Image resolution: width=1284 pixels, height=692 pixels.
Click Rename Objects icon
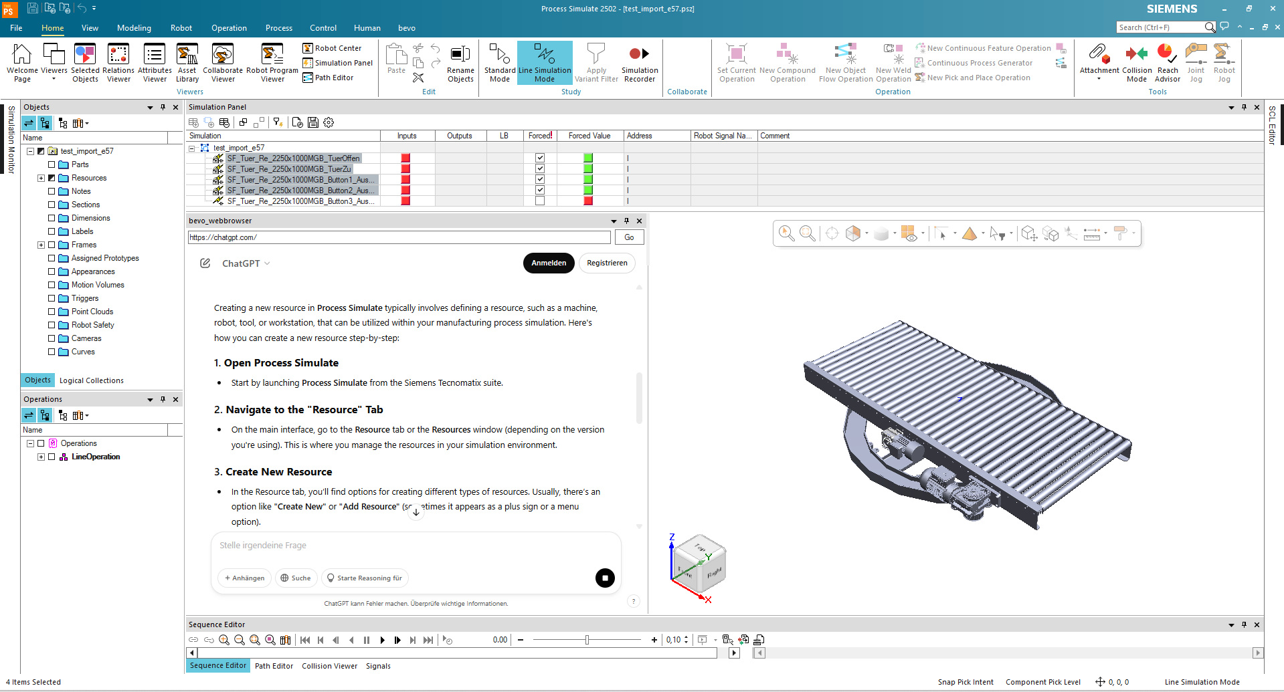tap(460, 64)
